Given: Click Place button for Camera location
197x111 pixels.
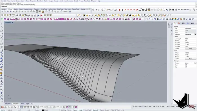Looking at the screenshot, I should [191, 48].
